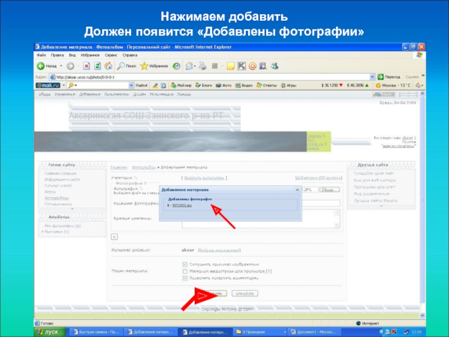Click the Обзор browse button
This screenshot has width=449, height=337.
pos(329,190)
